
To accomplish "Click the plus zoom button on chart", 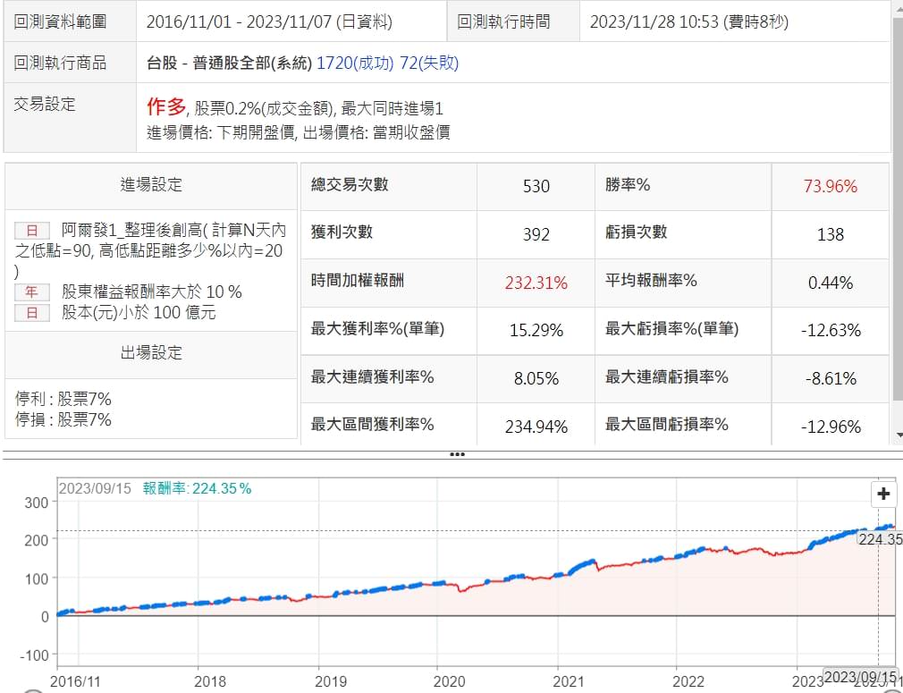I will (883, 494).
